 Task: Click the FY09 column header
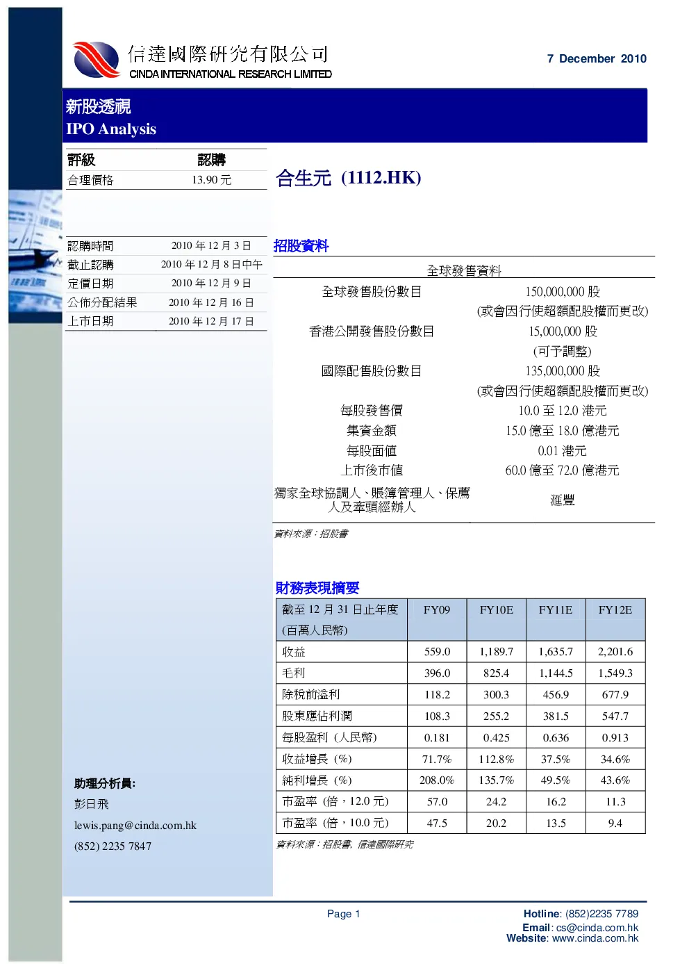coord(437,610)
